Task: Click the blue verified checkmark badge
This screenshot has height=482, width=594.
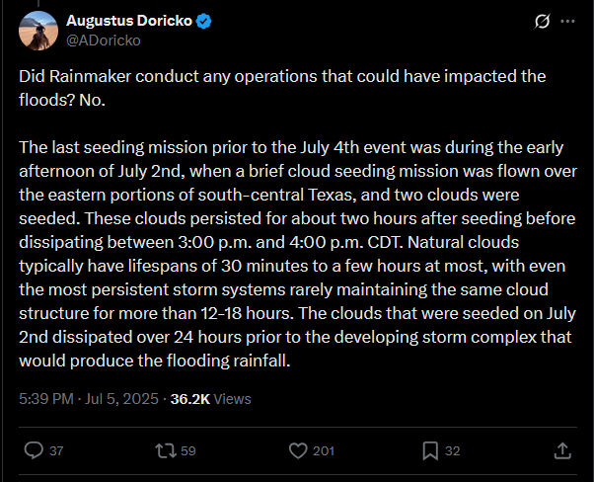Action: click(204, 22)
